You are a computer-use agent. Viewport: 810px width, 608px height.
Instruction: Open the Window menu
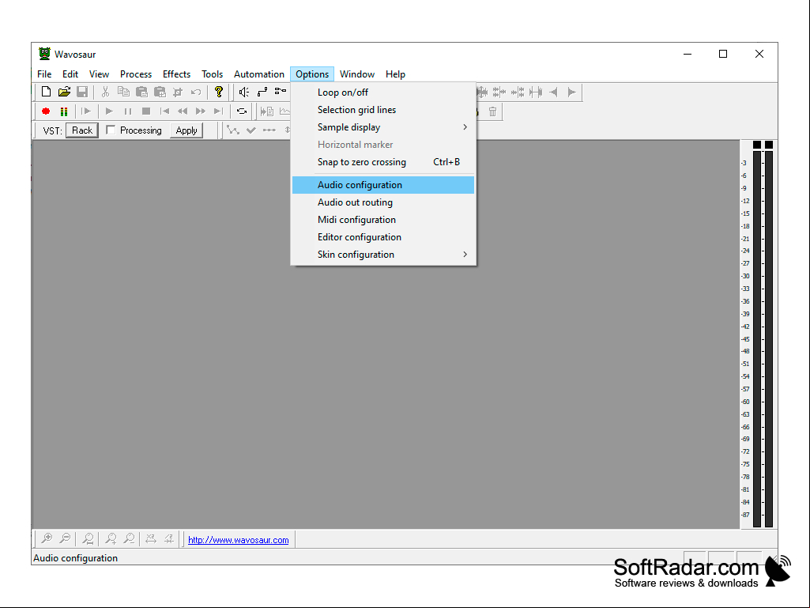pyautogui.click(x=357, y=74)
